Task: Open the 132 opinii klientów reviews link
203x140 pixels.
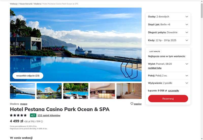Action: [49, 115]
